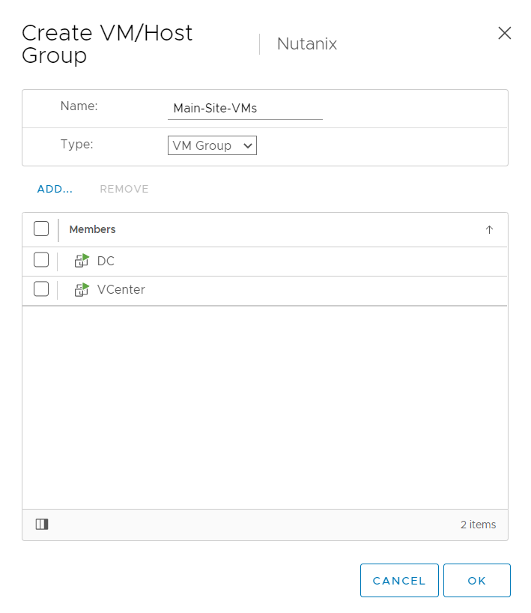The image size is (531, 613).
Task: Click the REMOVE members button
Action: click(x=124, y=189)
